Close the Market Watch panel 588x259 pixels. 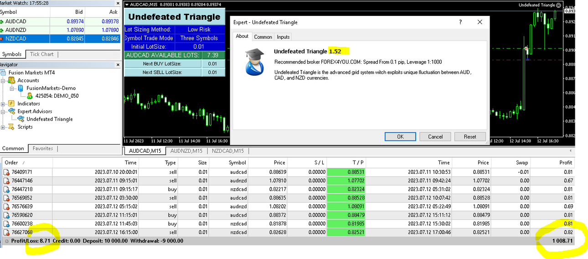click(x=118, y=3)
